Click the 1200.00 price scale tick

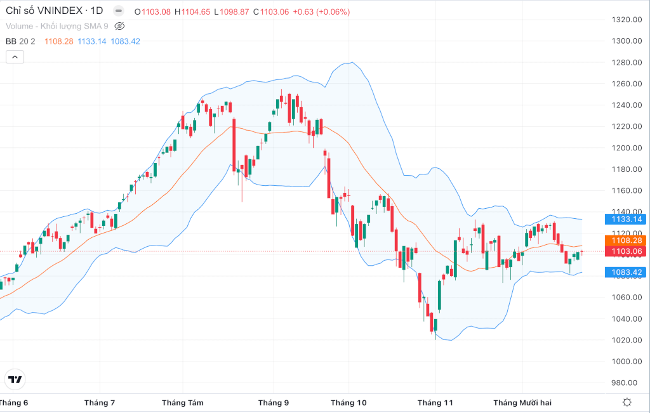click(x=627, y=147)
